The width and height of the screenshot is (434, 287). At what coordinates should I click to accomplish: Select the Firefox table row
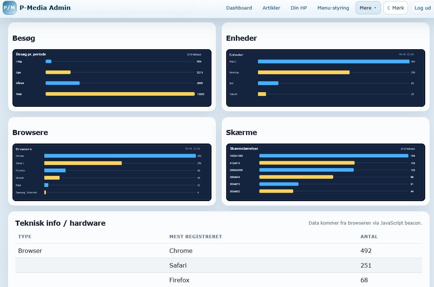point(219,280)
